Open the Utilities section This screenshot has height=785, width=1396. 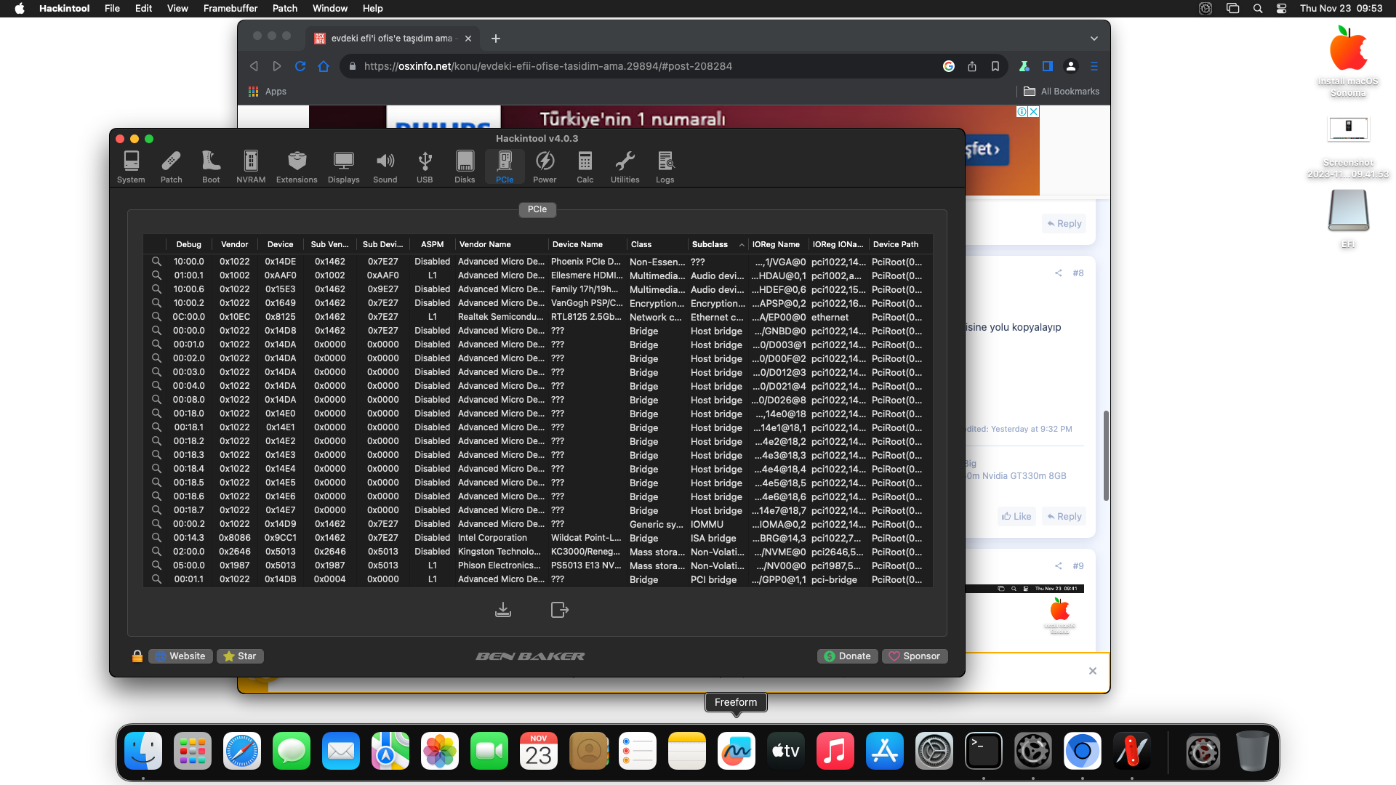click(624, 166)
